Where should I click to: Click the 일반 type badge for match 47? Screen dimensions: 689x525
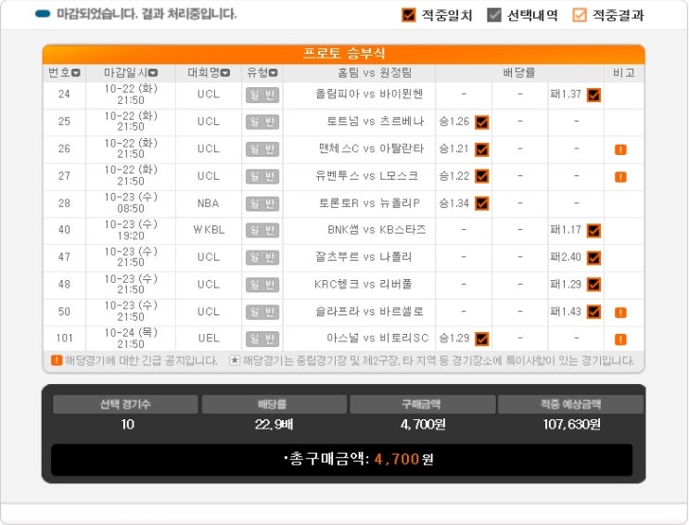click(262, 257)
